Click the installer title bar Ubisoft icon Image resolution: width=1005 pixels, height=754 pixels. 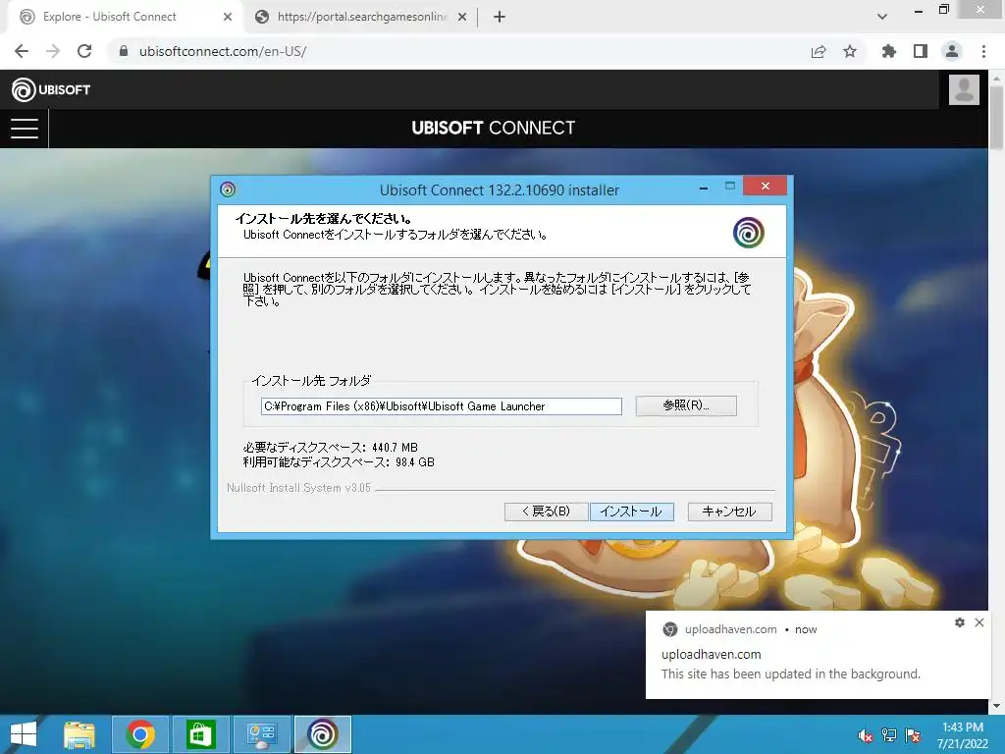[228, 189]
